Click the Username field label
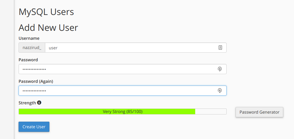294x139 pixels. click(x=29, y=38)
